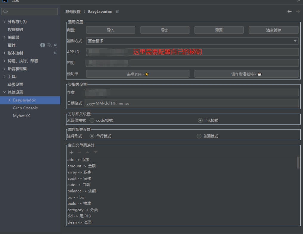Image resolution: width=303 pixels, height=234 pixels.
Task: Click the 导入 button
Action: click(x=110, y=30)
